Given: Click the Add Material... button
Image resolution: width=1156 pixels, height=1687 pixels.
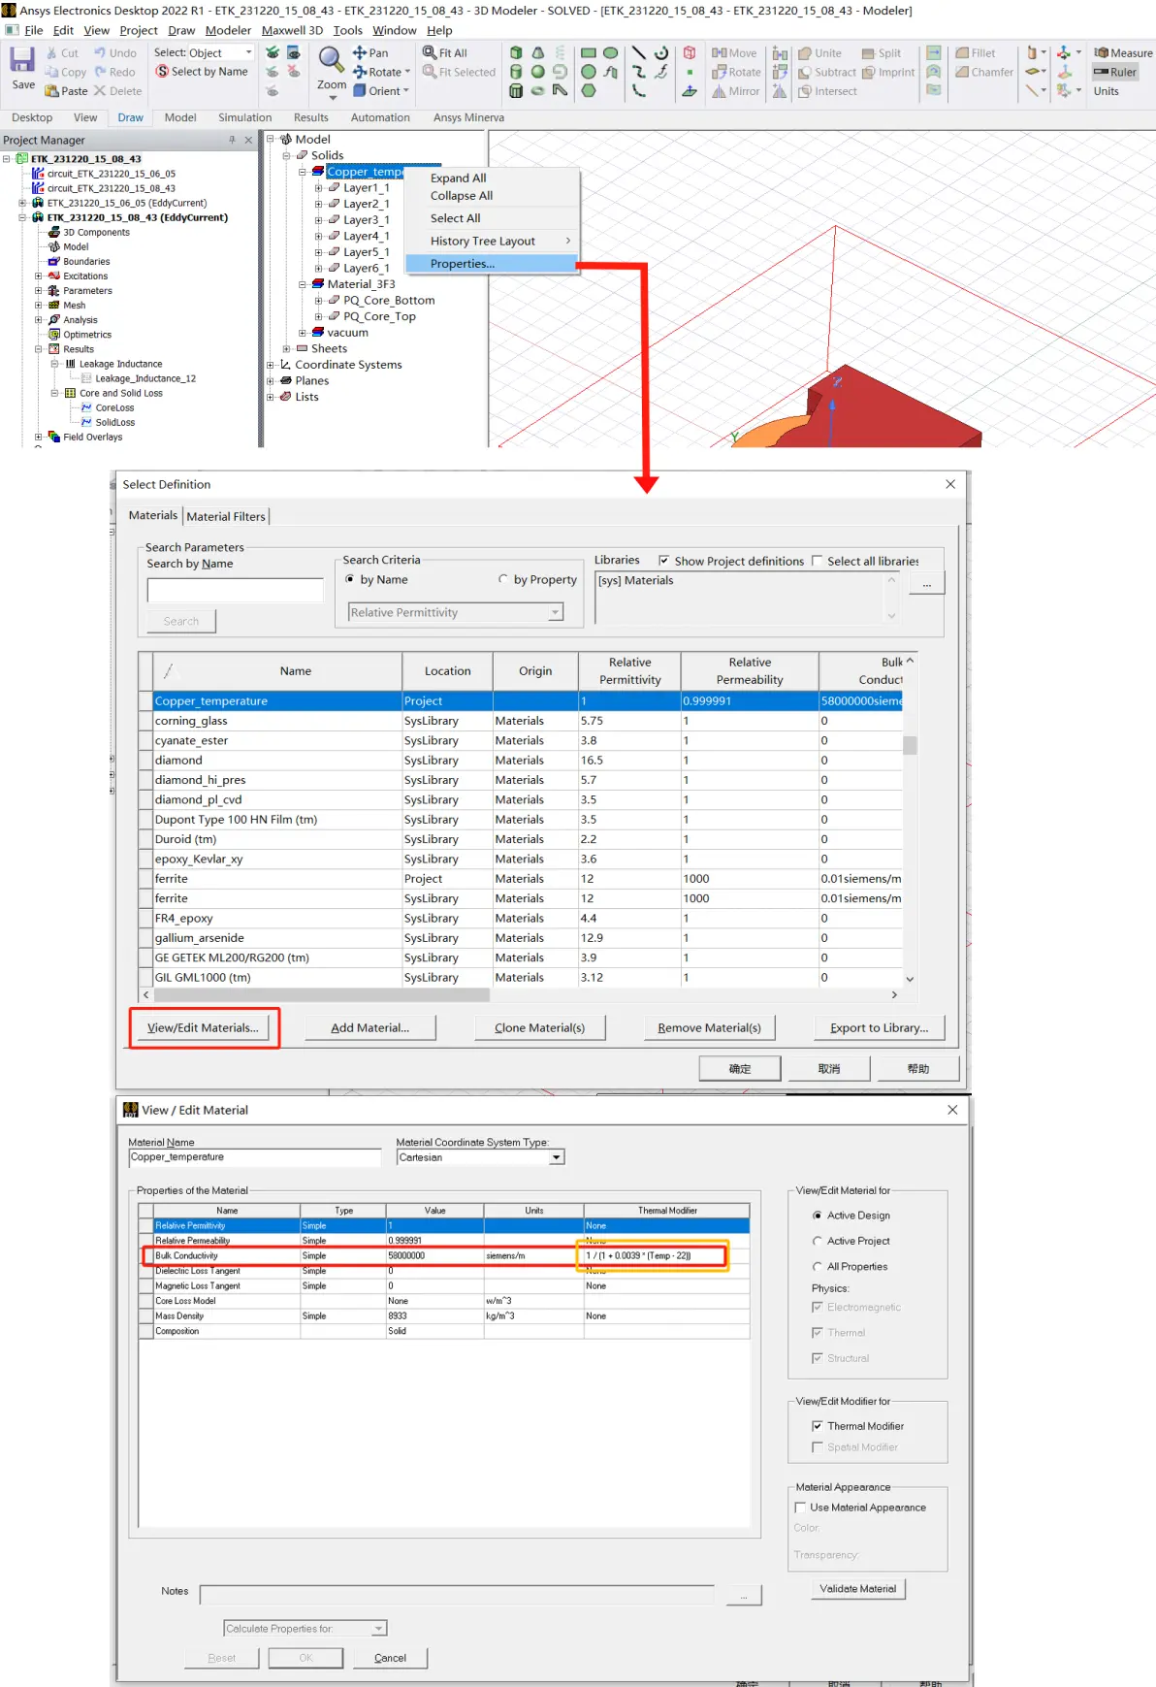Looking at the screenshot, I should (x=369, y=1027).
